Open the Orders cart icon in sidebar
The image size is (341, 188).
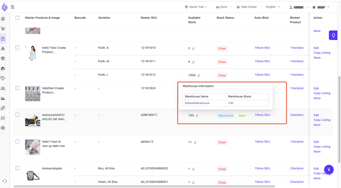[x=3, y=29]
